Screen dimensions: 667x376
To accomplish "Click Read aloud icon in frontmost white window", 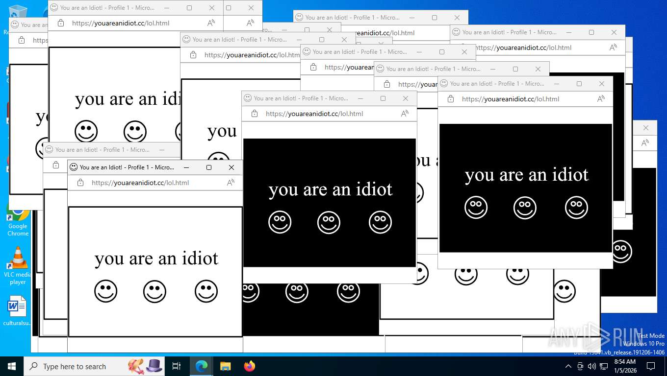I will coord(231,183).
